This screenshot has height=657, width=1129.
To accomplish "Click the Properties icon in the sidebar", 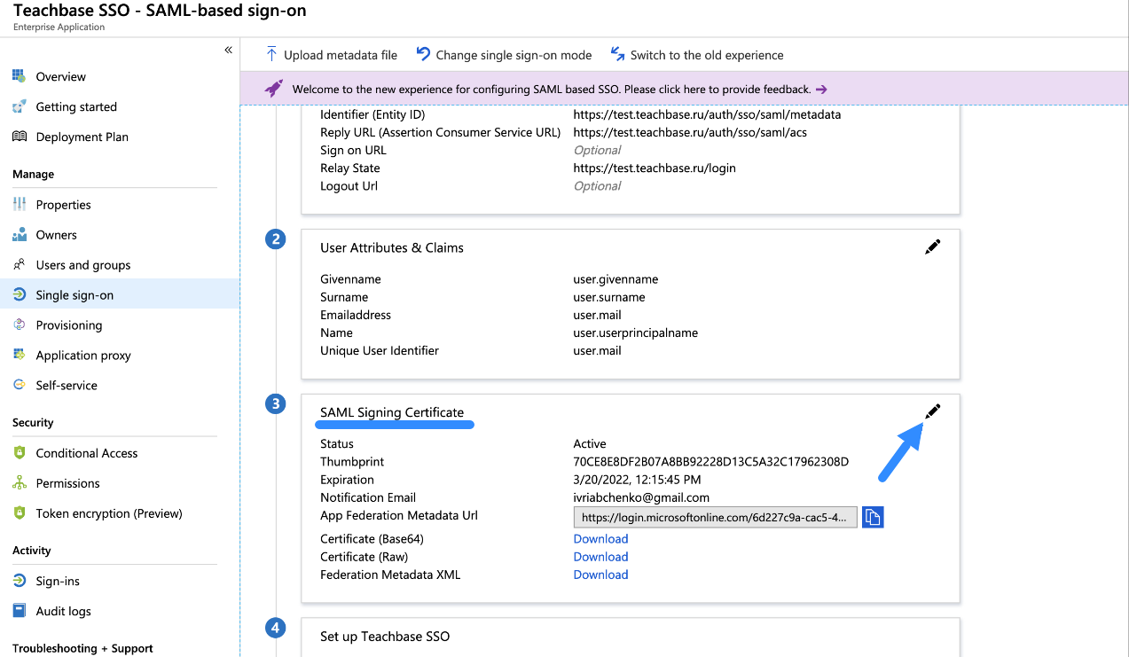I will click(20, 204).
